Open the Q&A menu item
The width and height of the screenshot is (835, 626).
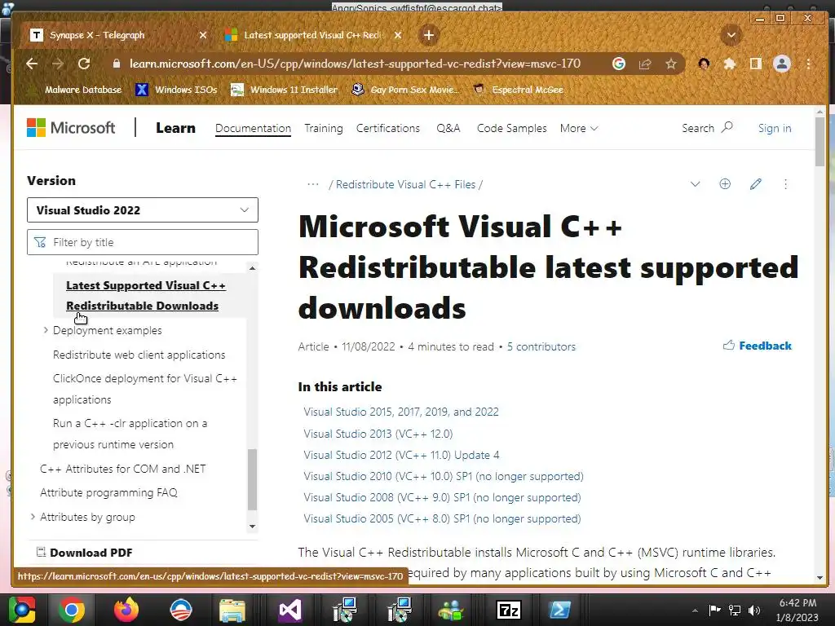pos(448,128)
